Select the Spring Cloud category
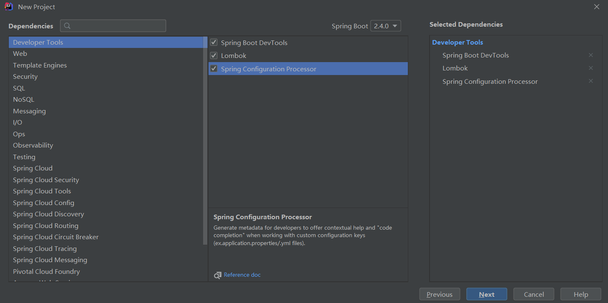608x303 pixels. tap(106, 168)
